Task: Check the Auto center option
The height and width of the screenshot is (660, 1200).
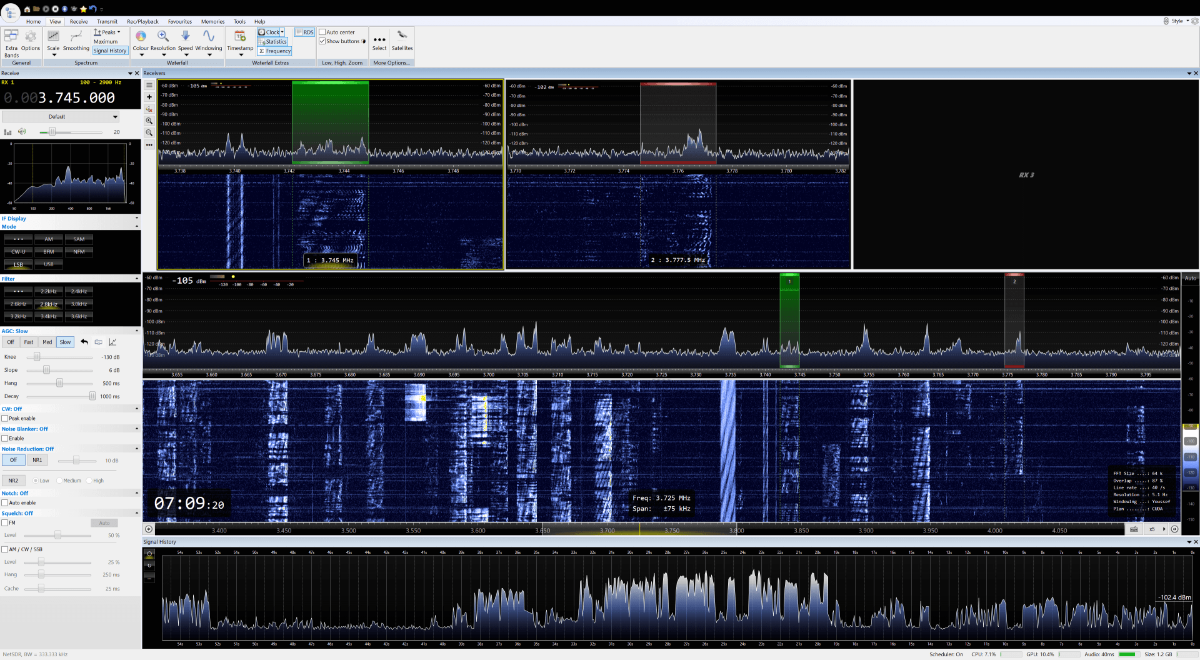Action: [x=322, y=32]
